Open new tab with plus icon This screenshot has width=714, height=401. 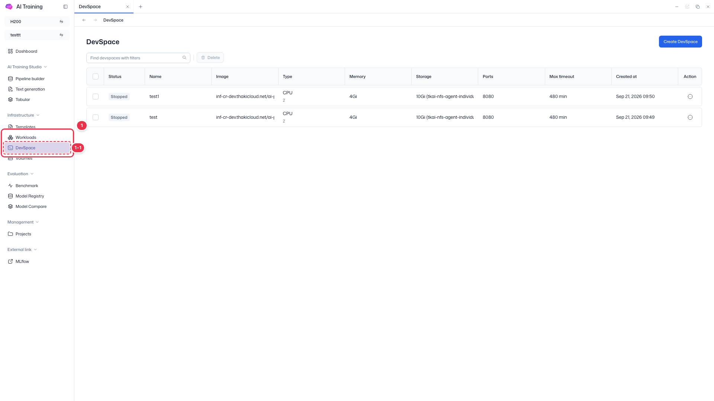coord(141,7)
